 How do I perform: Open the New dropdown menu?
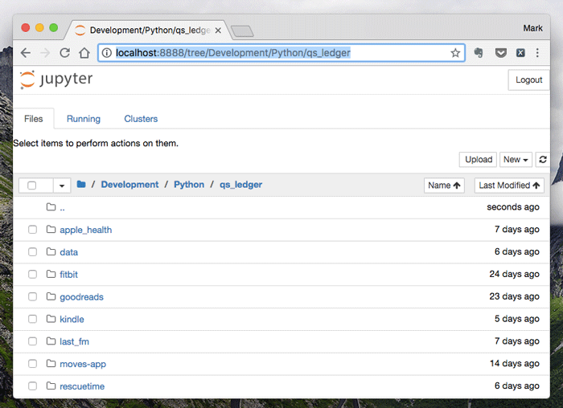516,160
